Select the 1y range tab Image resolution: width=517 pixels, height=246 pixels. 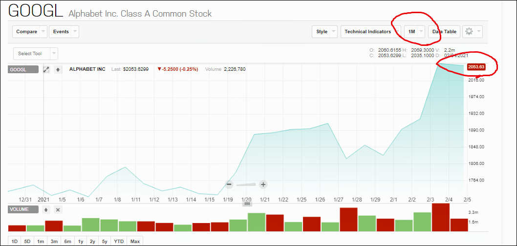[x=81, y=242]
